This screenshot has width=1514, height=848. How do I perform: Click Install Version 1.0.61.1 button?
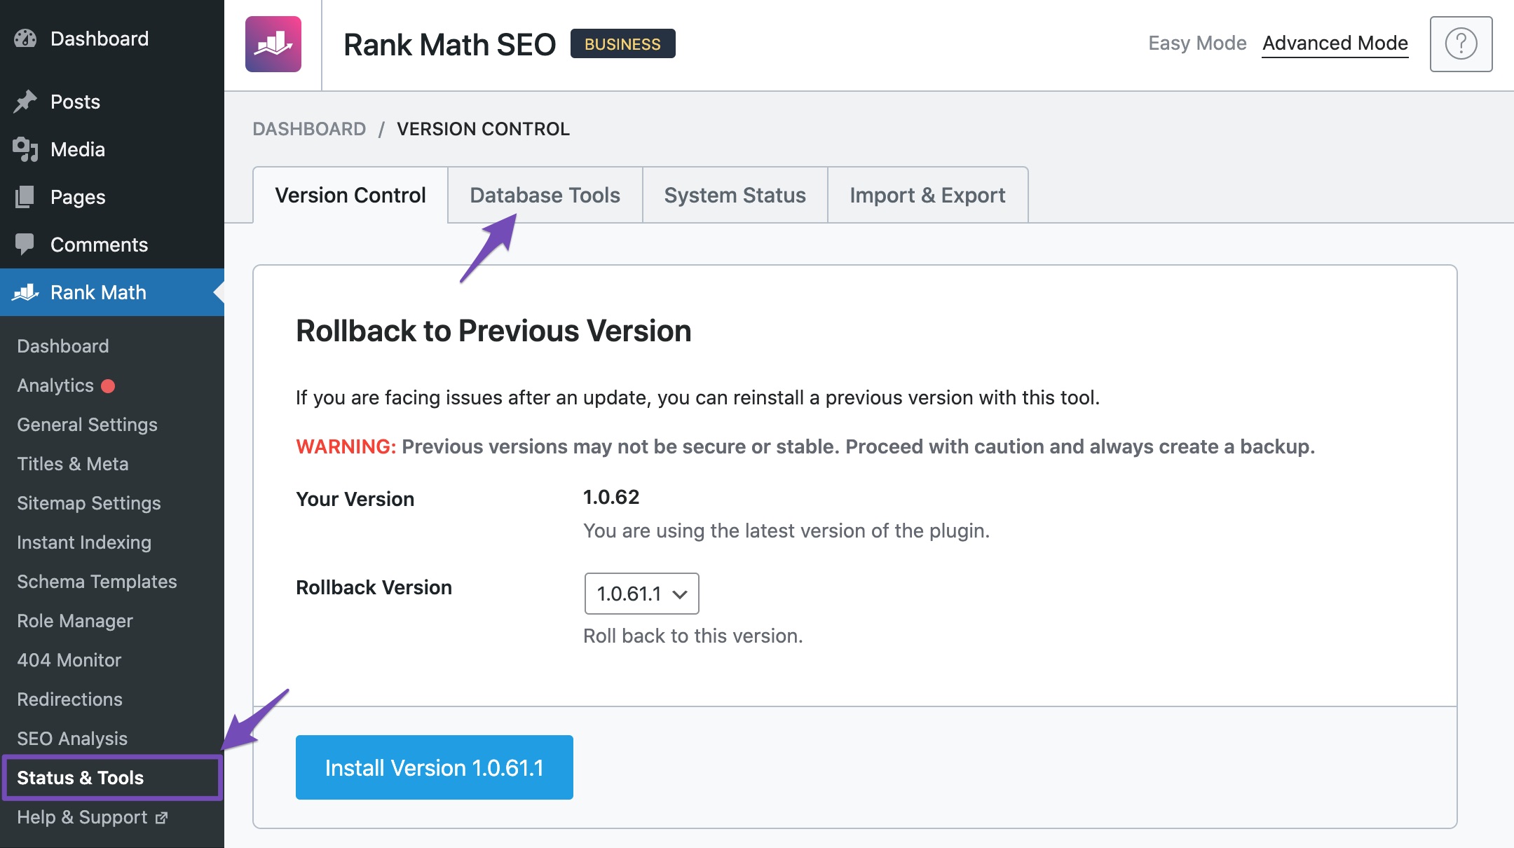[x=434, y=767]
